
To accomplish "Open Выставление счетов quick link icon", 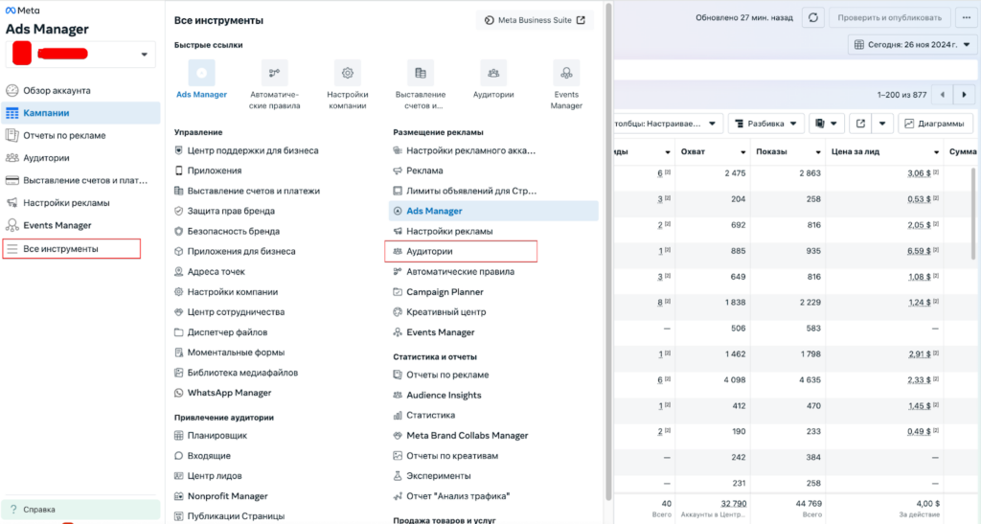I will point(421,73).
